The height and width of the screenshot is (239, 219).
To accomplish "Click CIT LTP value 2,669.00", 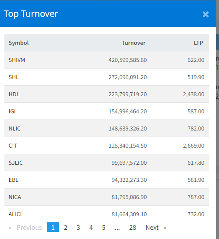I will click(194, 146).
